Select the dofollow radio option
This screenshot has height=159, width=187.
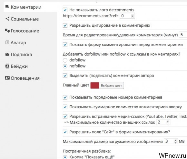click(x=65, y=60)
